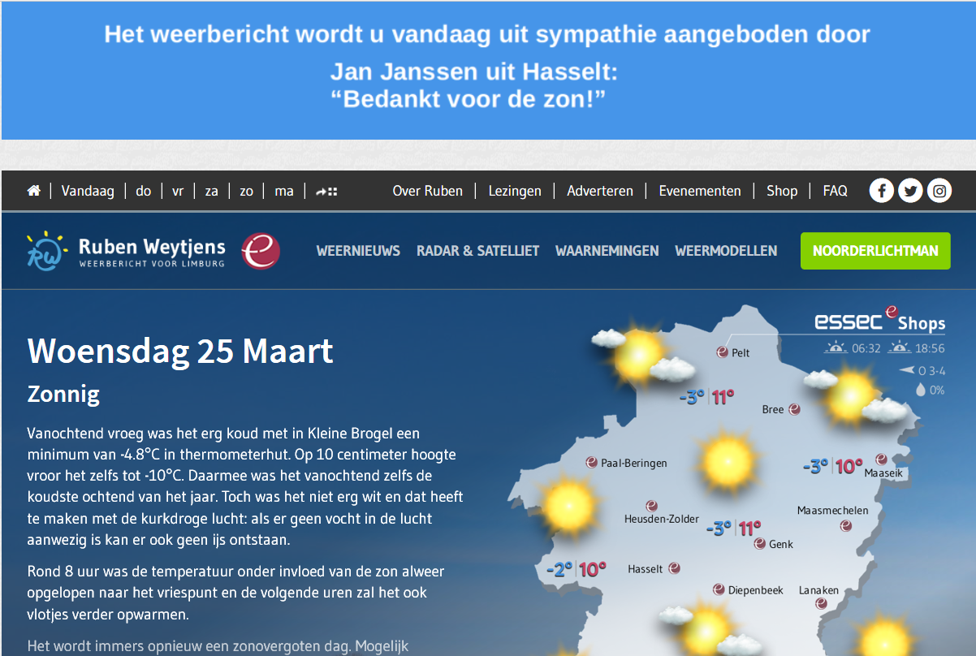Select the Hasselt location marker
The width and height of the screenshot is (976, 656).
(x=674, y=569)
